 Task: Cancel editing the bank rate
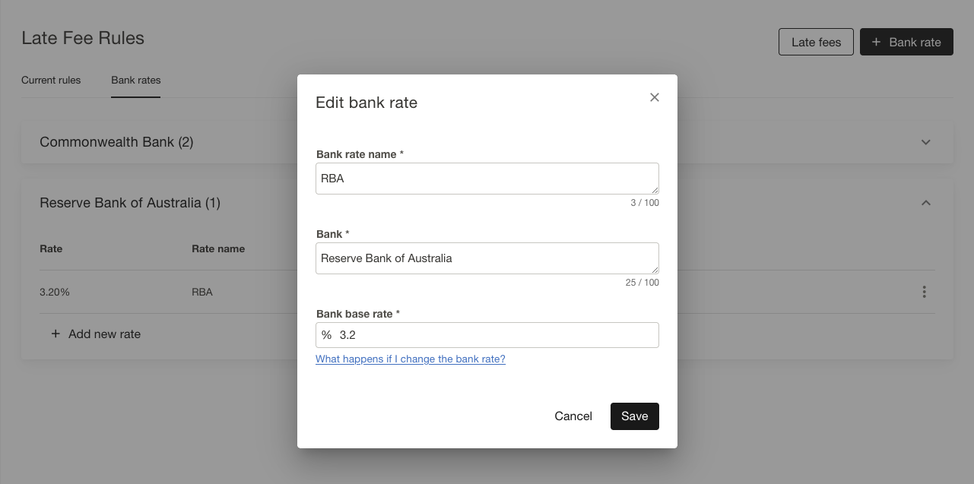click(x=573, y=416)
